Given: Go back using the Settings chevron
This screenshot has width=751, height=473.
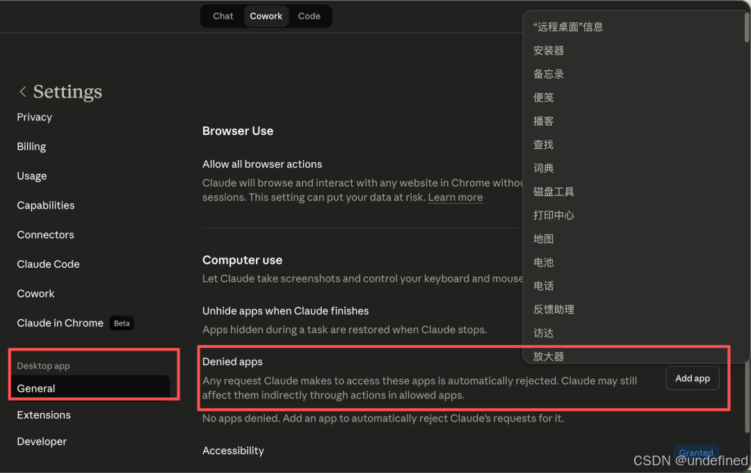Looking at the screenshot, I should click(22, 92).
